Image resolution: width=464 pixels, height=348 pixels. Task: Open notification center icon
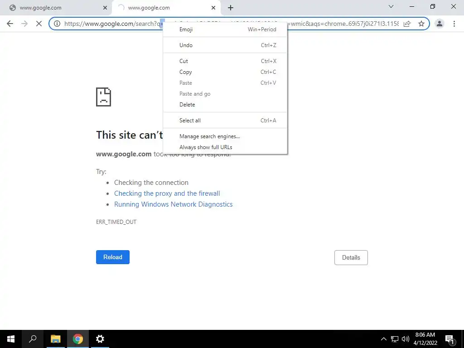pyautogui.click(x=449, y=339)
